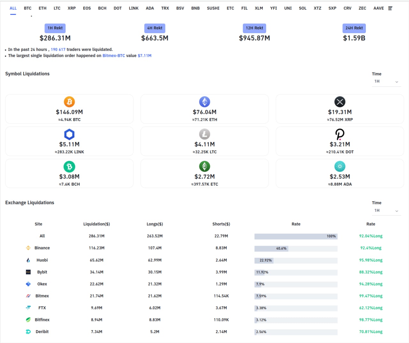Click the ≈4.94K BTC amount
Viewport: 409px width, 343px height.
click(69, 120)
